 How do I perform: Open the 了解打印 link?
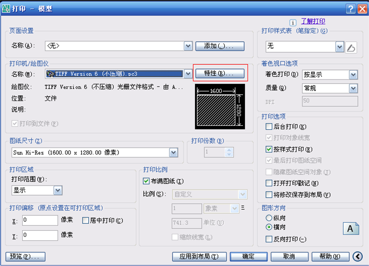[x=313, y=21]
